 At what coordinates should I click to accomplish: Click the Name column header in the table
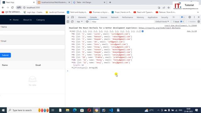[x=5, y=65]
